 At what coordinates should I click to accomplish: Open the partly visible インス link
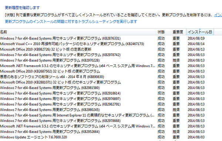(218, 15)
